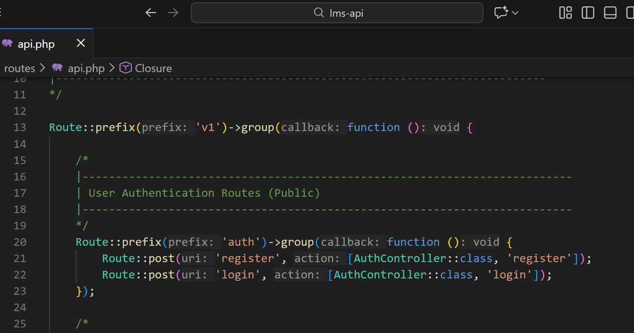The image size is (634, 333).
Task: Select the api.php editor tab
Action: point(36,44)
